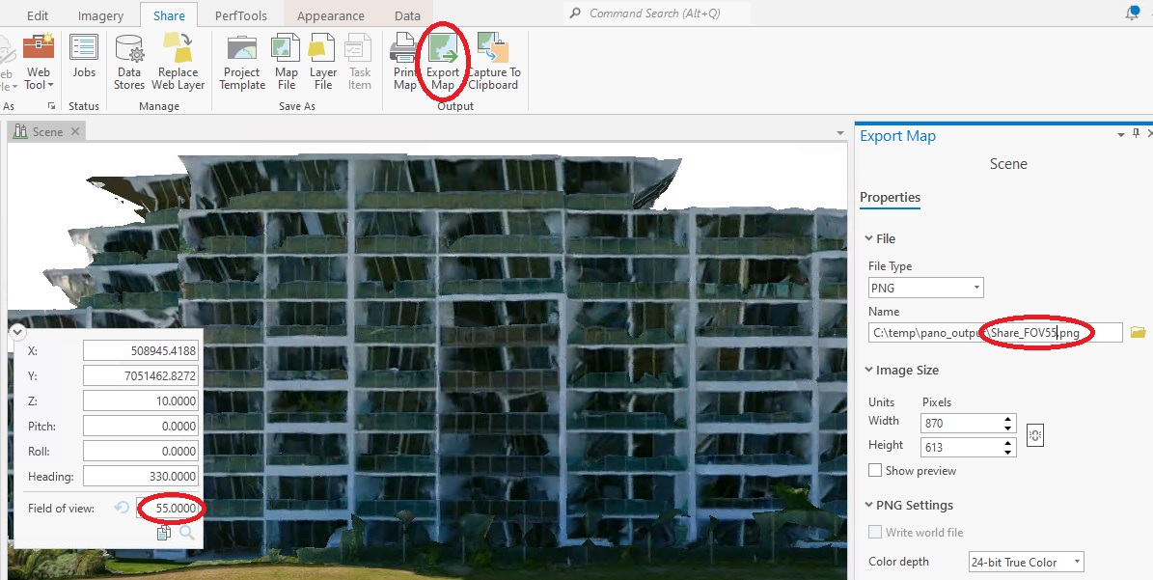Open the Appearance ribbon tab
The height and width of the screenshot is (580, 1153).
331,15
